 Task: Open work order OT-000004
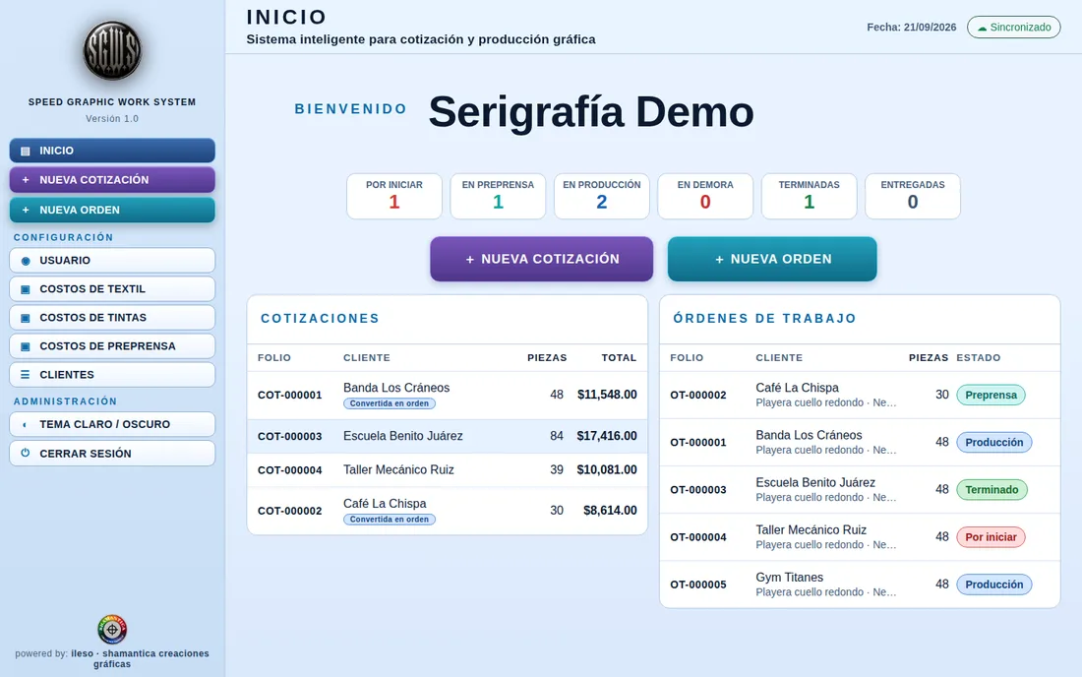860,537
